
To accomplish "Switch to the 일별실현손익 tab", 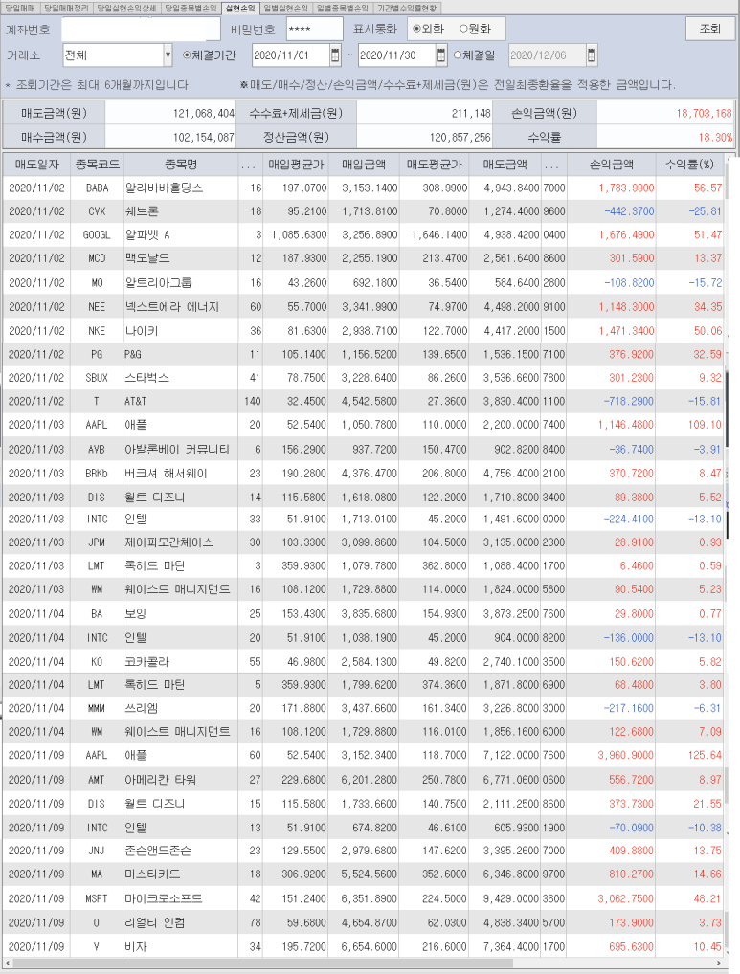I will pyautogui.click(x=286, y=8).
